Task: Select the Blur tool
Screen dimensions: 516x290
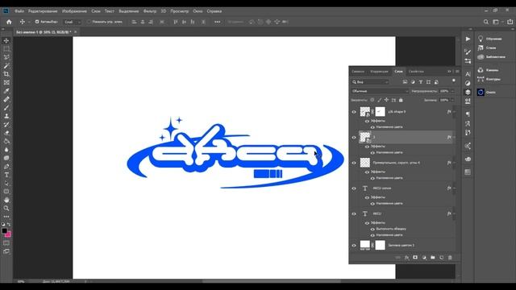Action: (x=6, y=150)
